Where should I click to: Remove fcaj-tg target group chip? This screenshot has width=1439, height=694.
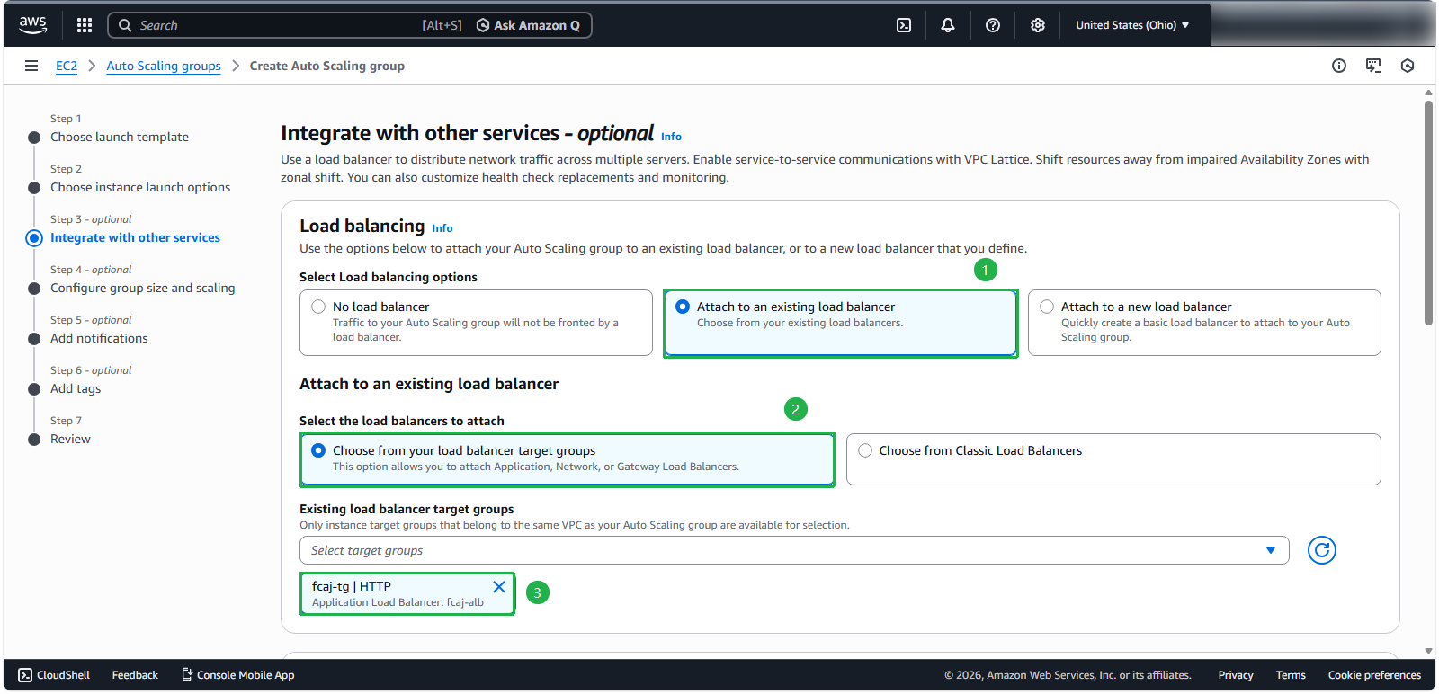499,587
